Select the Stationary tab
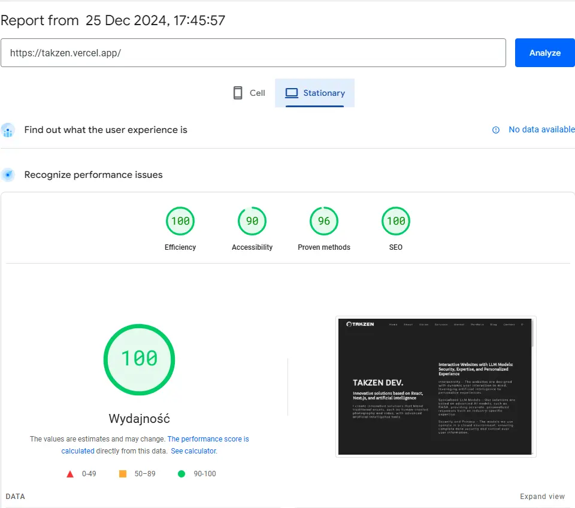Screen dimensions: 575x508 (315, 93)
